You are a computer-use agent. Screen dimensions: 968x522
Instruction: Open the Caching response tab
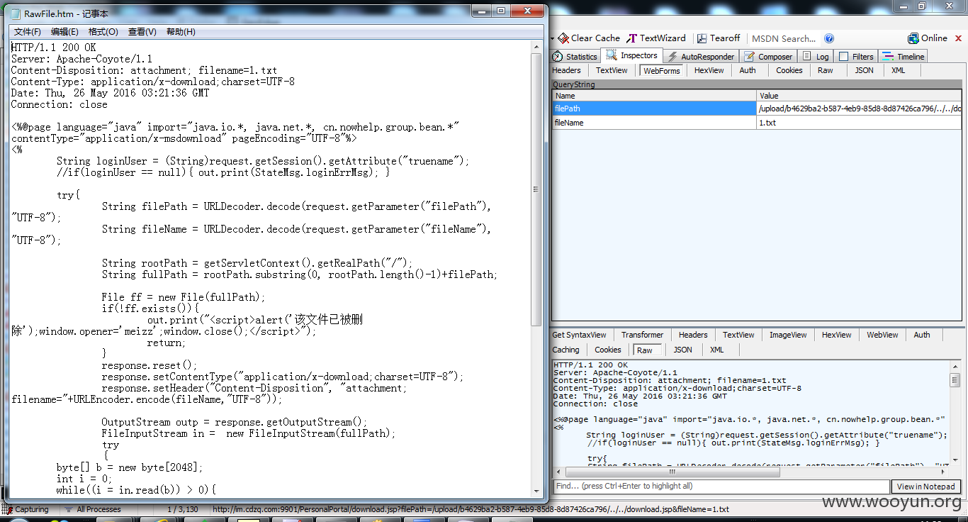click(x=565, y=350)
